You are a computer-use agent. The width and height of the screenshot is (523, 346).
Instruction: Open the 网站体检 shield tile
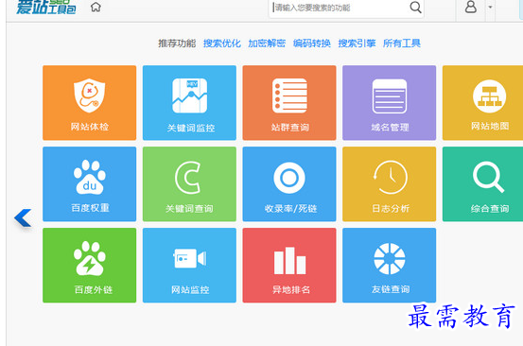(x=90, y=103)
